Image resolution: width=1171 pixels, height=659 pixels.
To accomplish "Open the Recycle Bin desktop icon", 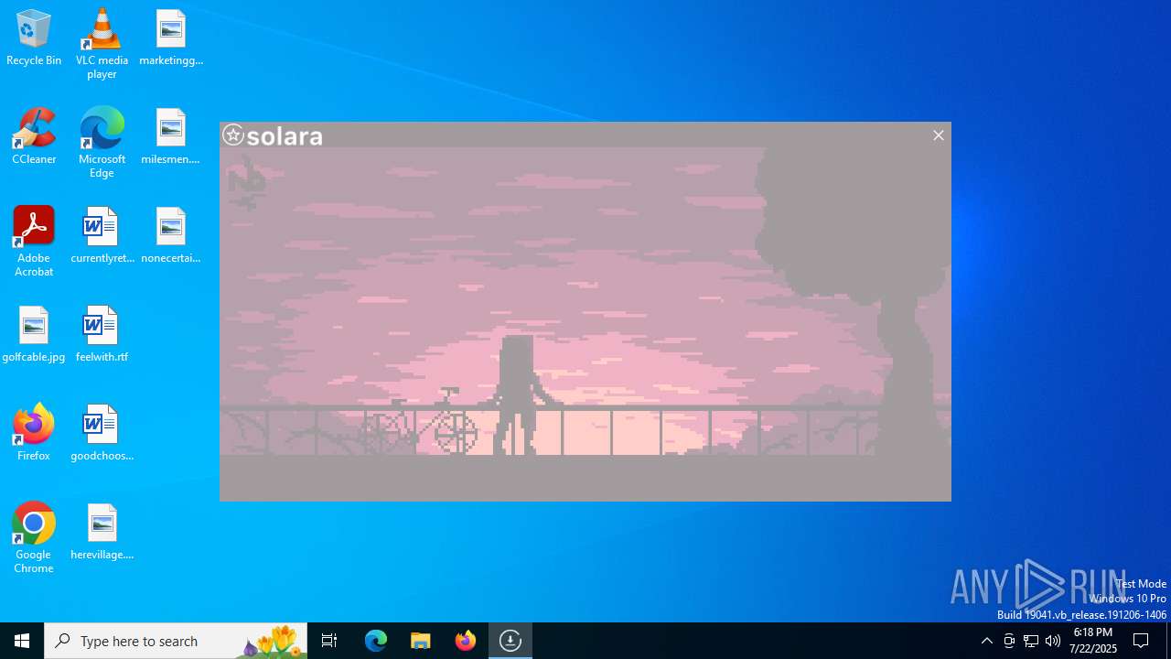I will pyautogui.click(x=34, y=38).
